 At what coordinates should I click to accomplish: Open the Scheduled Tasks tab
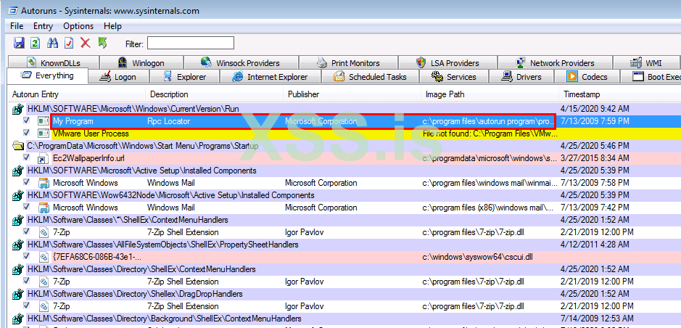coord(370,77)
